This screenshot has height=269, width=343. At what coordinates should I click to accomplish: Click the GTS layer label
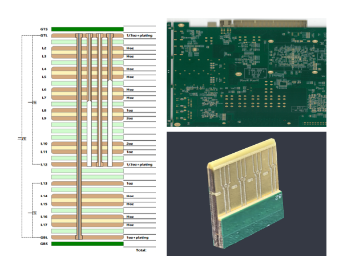point(44,29)
